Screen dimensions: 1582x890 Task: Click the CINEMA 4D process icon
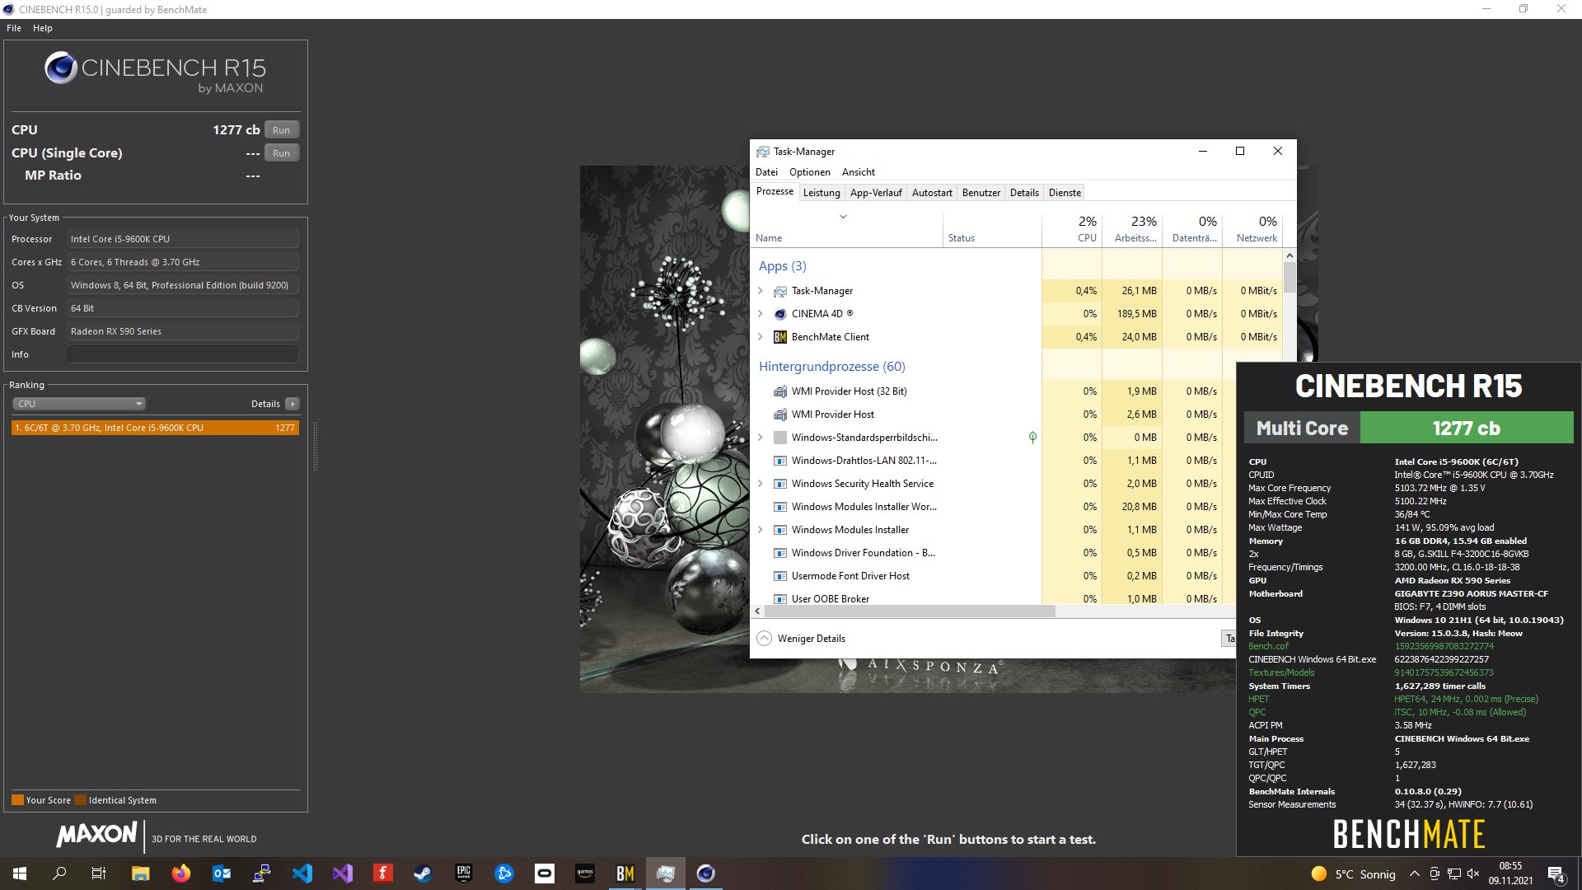pos(780,314)
